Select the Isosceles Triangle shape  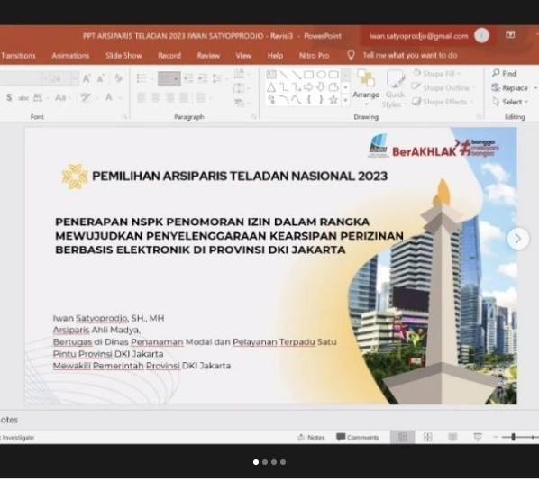click(271, 87)
